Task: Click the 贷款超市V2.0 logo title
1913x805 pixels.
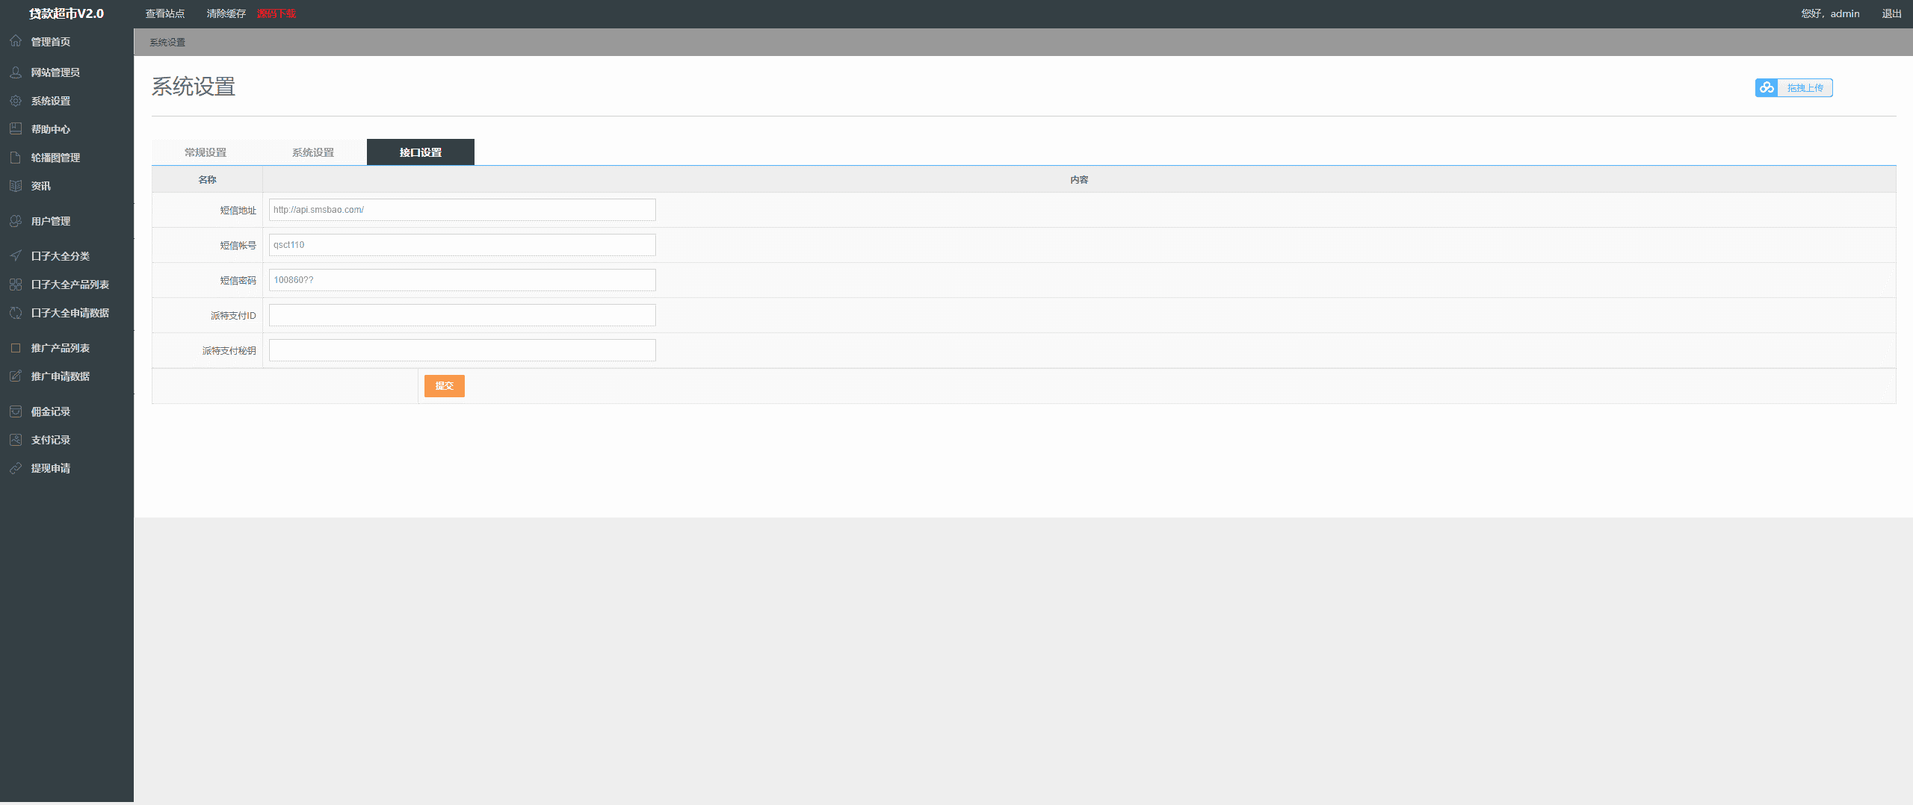Action: click(67, 13)
